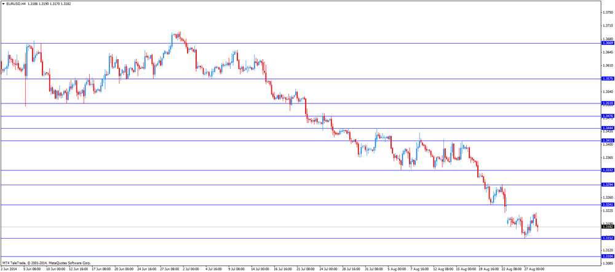The width and height of the screenshot is (615, 272).
Task: Select the 1.3332 horizontal line price label
Action: 608,170
